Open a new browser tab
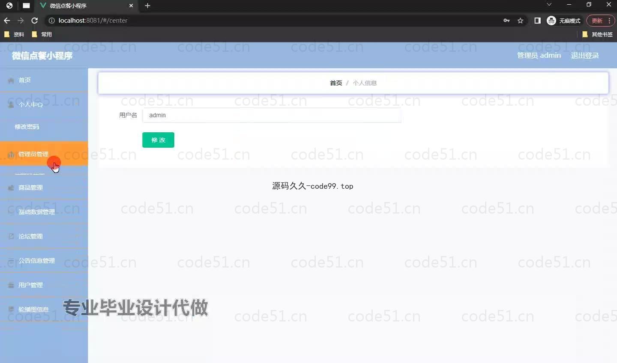The width and height of the screenshot is (617, 363). click(x=147, y=6)
